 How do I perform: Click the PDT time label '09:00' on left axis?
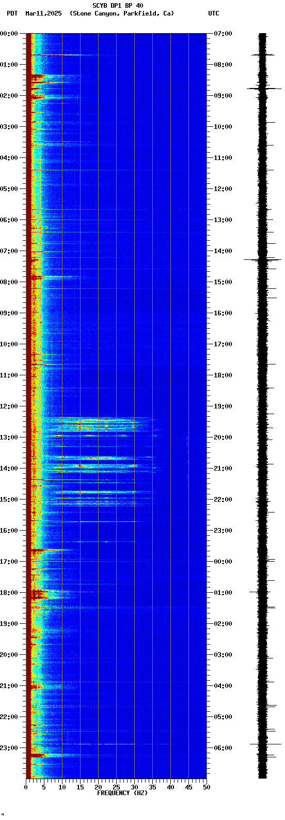pos(9,313)
